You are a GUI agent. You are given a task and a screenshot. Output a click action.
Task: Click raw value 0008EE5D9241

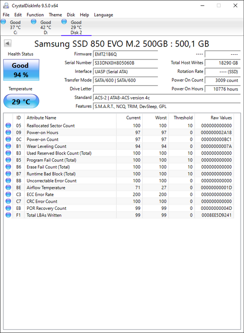pyautogui.click(x=216, y=215)
